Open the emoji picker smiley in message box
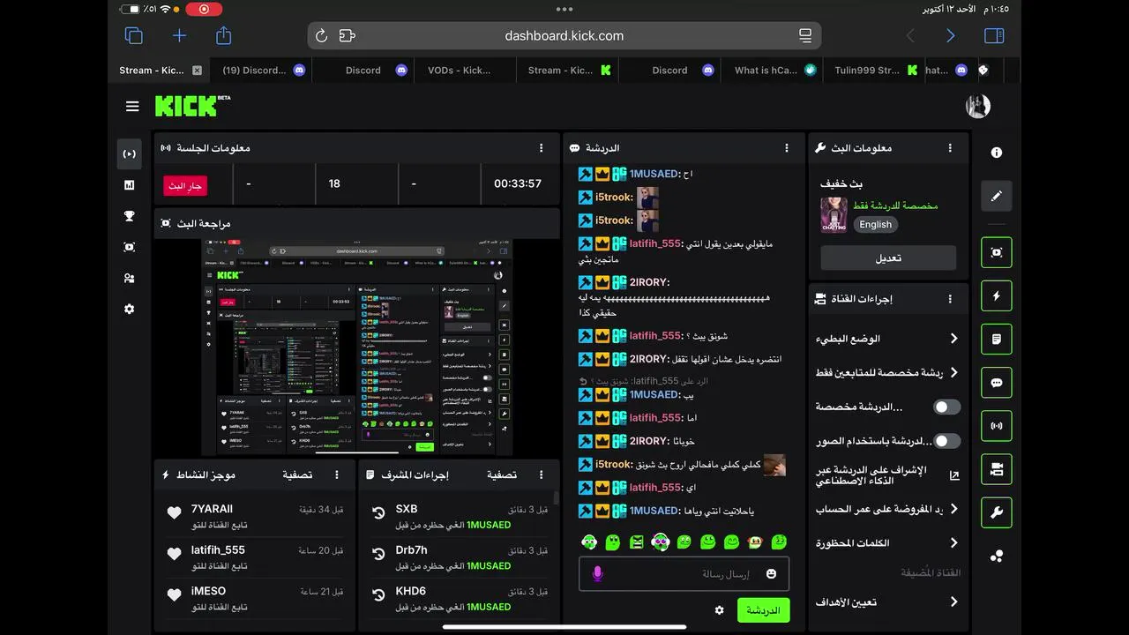The image size is (1129, 635). point(771,574)
